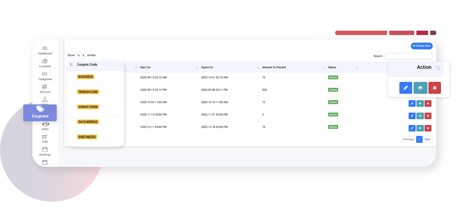Open the Bookings calendar icon

(45, 150)
